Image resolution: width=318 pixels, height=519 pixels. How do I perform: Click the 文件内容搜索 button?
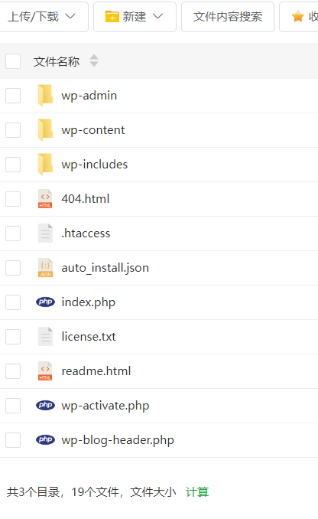pos(228,17)
